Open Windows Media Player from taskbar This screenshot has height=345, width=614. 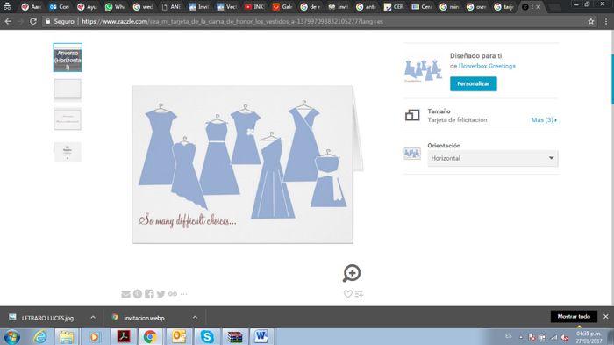pos(95,337)
